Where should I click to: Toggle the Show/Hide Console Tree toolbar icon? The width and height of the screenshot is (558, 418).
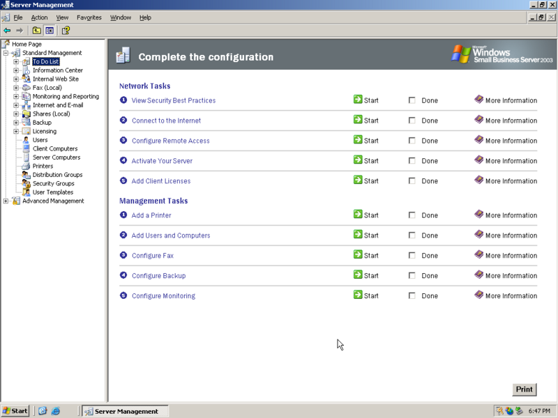pyautogui.click(x=49, y=30)
